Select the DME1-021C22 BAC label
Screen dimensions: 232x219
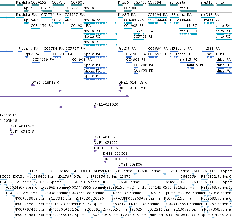pyautogui.click(x=106, y=143)
